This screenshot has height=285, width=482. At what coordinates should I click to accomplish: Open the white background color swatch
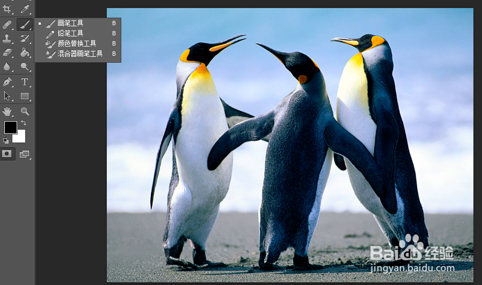pos(20,138)
